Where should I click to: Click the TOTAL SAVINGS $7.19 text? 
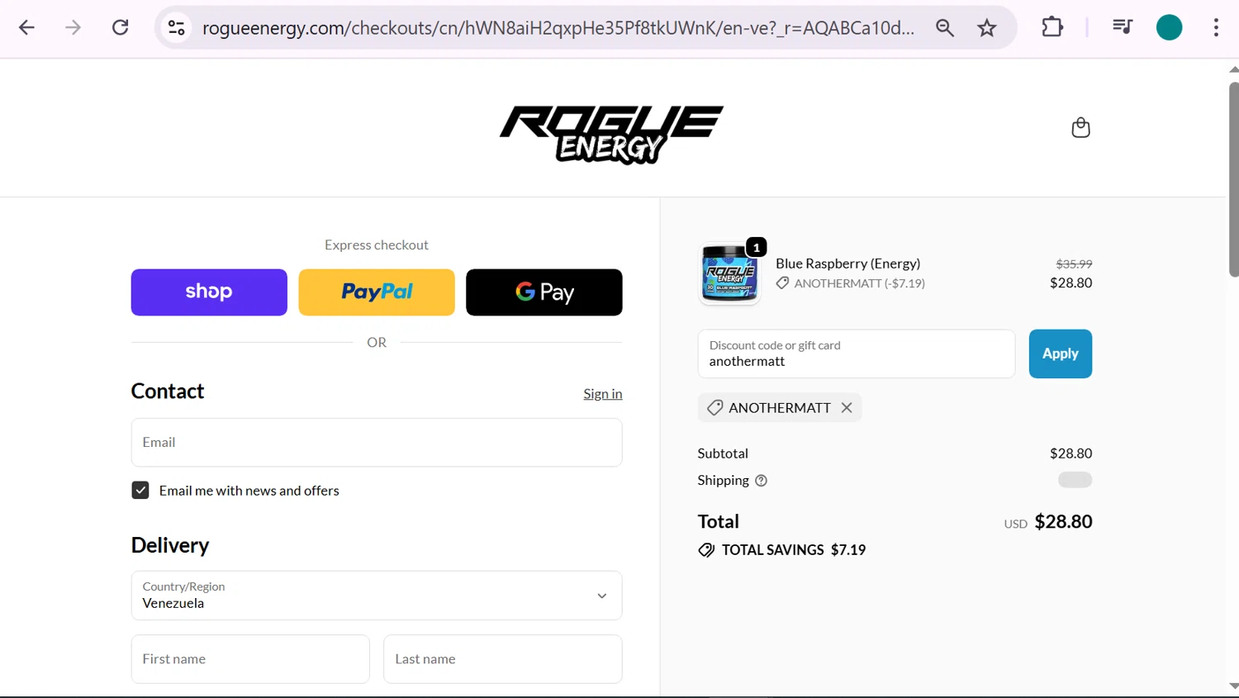coord(793,550)
